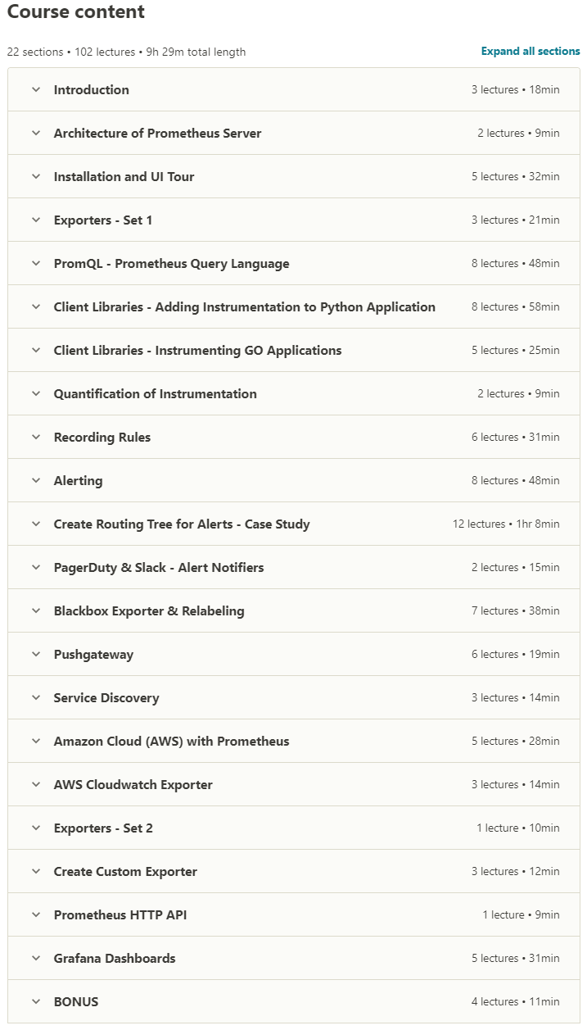Click the chevron icon beside Grafana Dashboards
Screen dimensions: 587x1030
(x=36, y=959)
